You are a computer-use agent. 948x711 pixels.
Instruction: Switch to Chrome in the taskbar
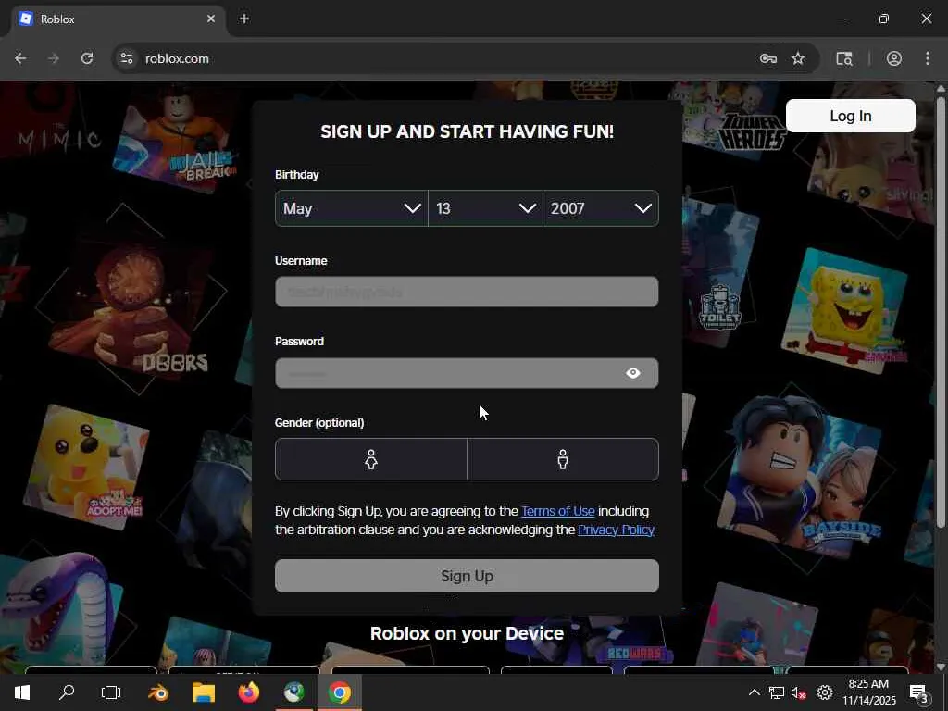pos(339,692)
